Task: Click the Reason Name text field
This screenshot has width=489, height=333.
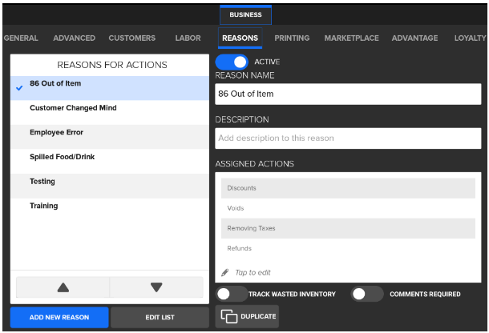Action: click(x=348, y=94)
